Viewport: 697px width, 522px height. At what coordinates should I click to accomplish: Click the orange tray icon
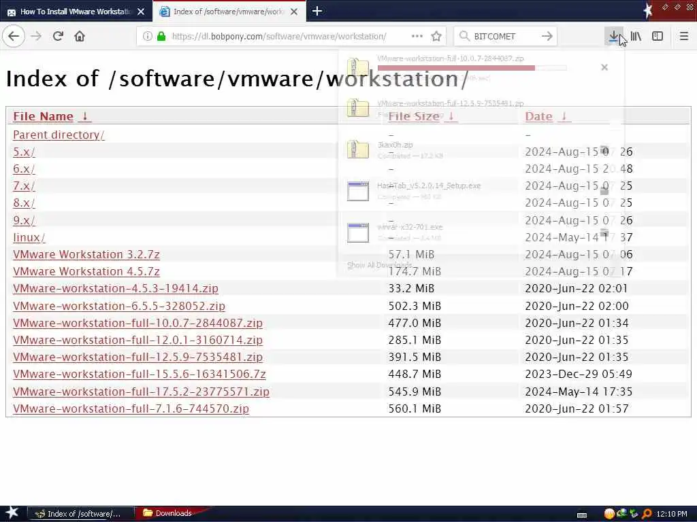pyautogui.click(x=609, y=514)
